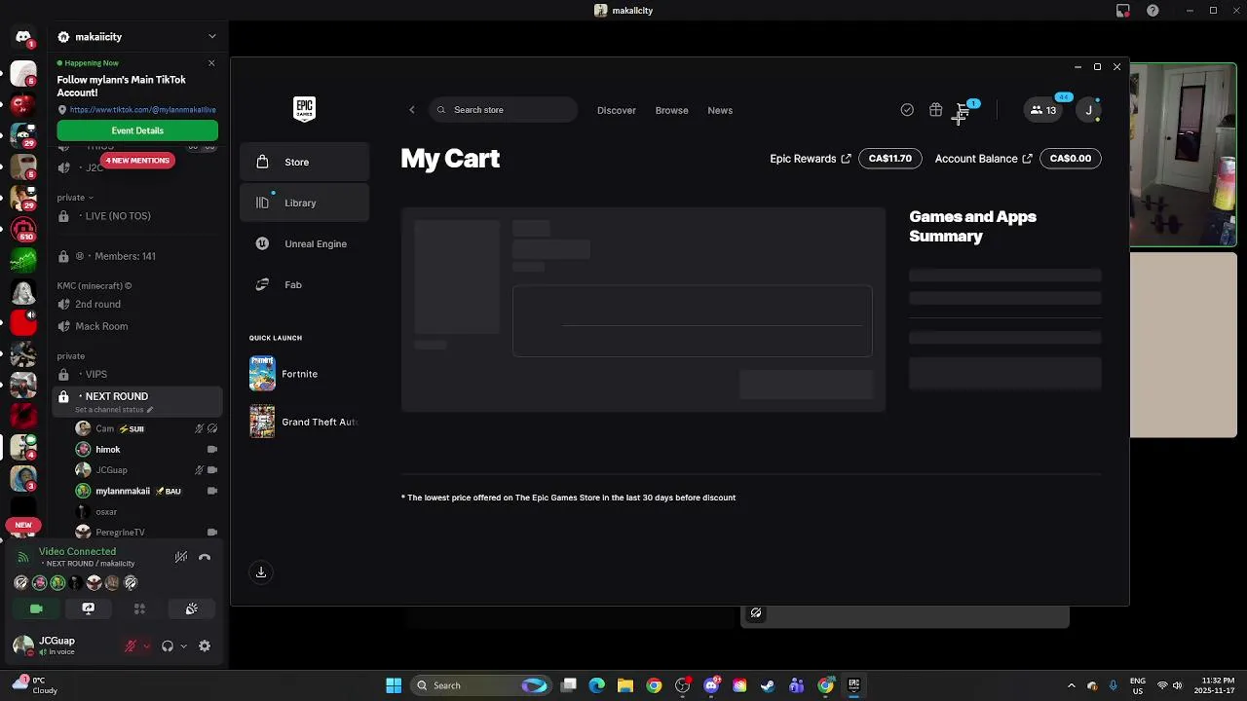Viewport: 1247px width, 701px height.
Task: Open the friends list showing 13
Action: 1043,110
